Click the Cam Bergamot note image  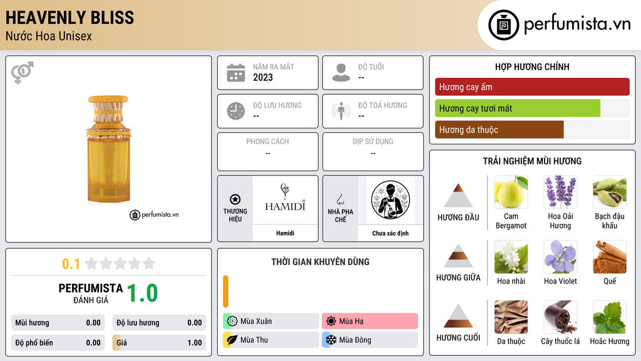(x=511, y=192)
